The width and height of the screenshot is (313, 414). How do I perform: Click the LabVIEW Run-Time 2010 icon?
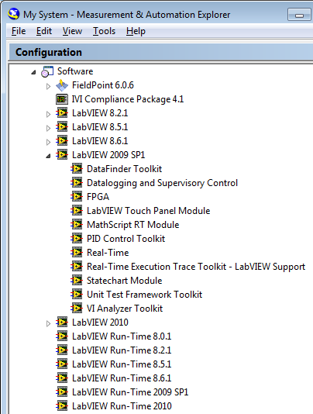click(62, 406)
